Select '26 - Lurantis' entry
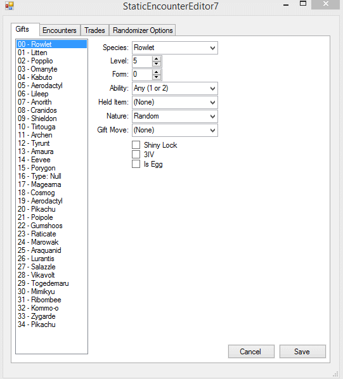Viewport: 343px width, 379px height. pyautogui.click(x=51, y=259)
